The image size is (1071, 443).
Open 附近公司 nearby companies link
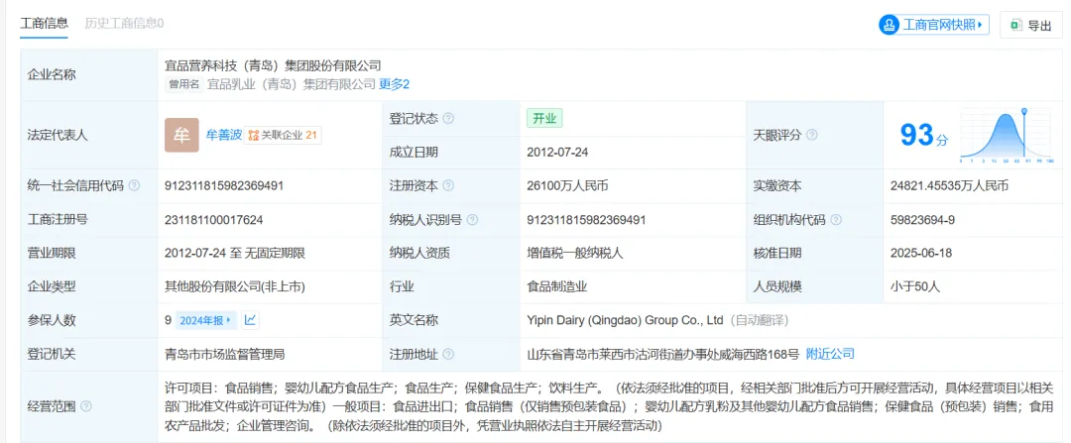coord(830,354)
